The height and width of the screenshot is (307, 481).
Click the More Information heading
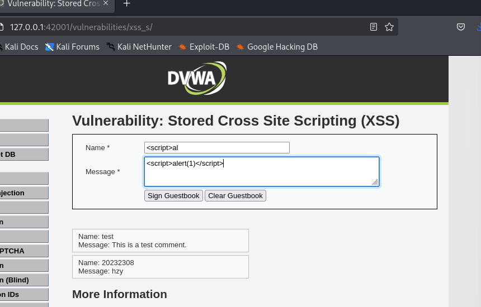click(120, 294)
